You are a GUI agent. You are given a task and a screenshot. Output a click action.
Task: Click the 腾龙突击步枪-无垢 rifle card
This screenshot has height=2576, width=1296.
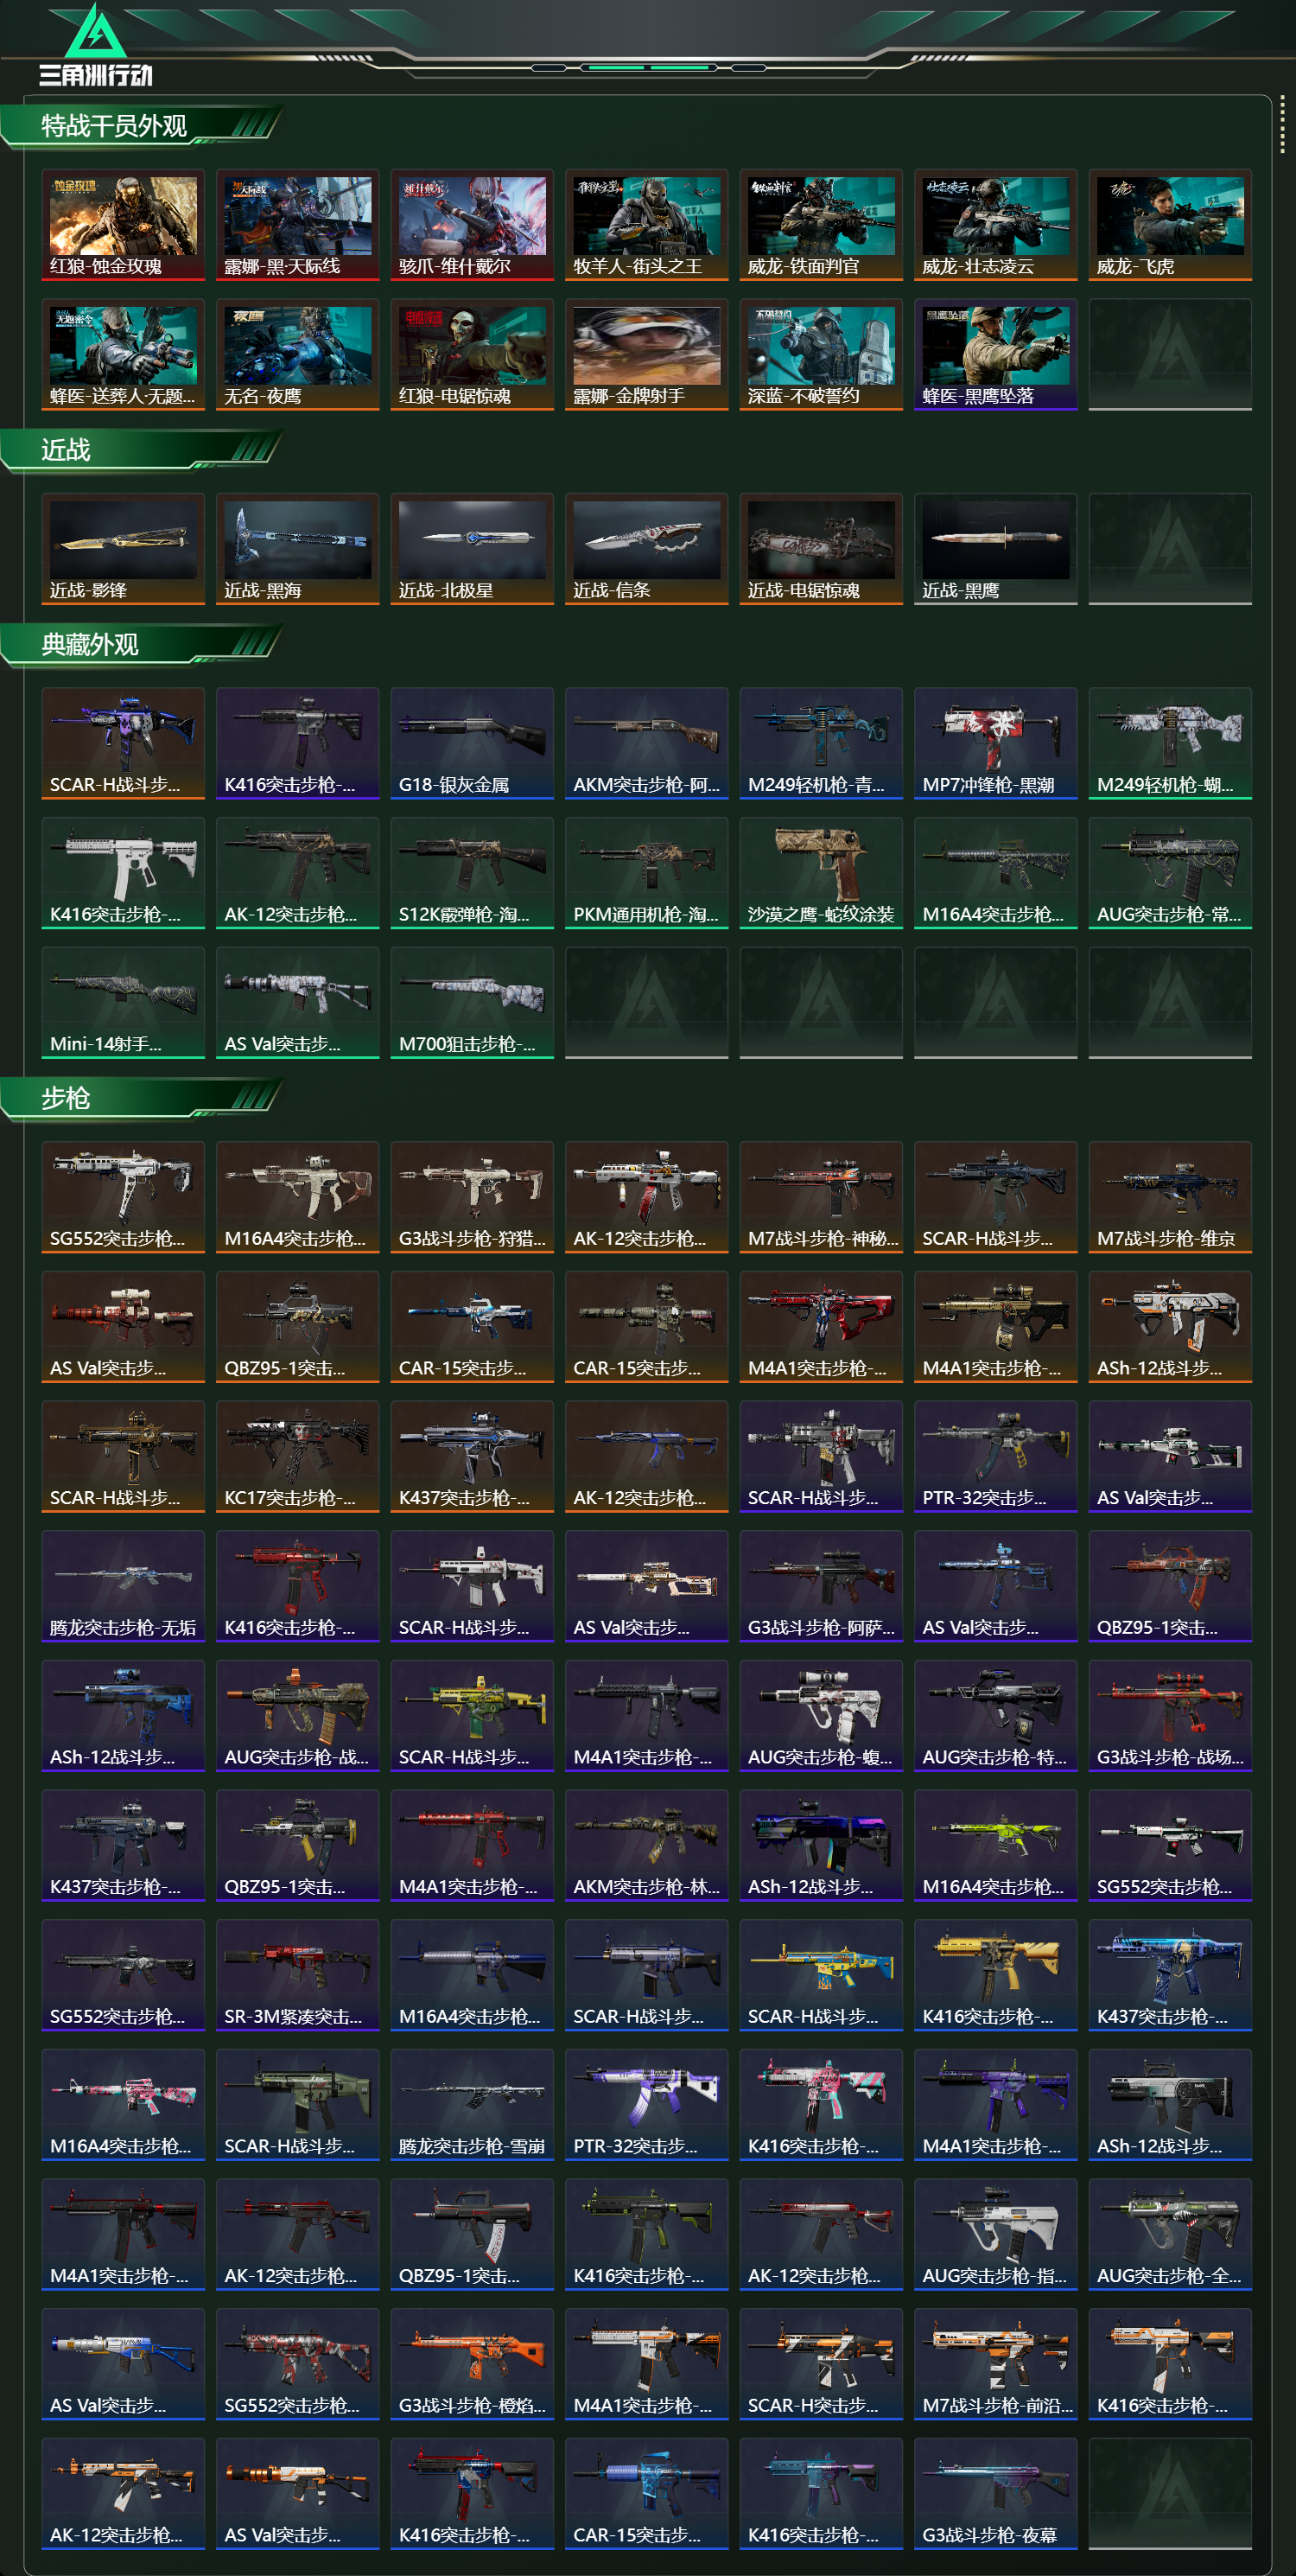click(x=123, y=1586)
